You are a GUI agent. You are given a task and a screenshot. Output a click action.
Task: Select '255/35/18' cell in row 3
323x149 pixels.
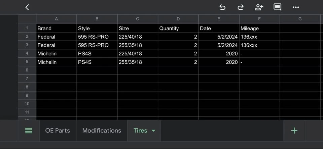click(137, 45)
